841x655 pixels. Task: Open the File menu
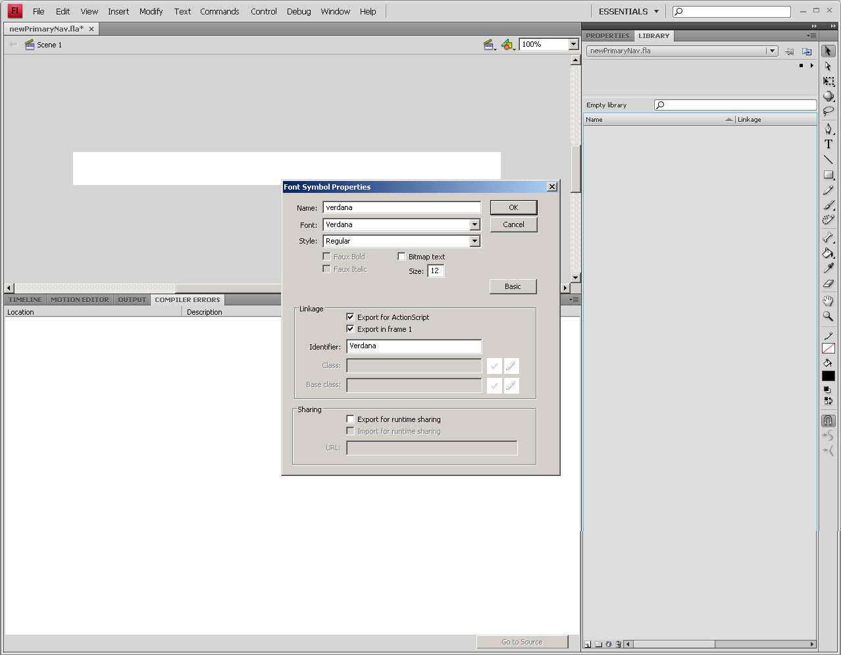39,11
